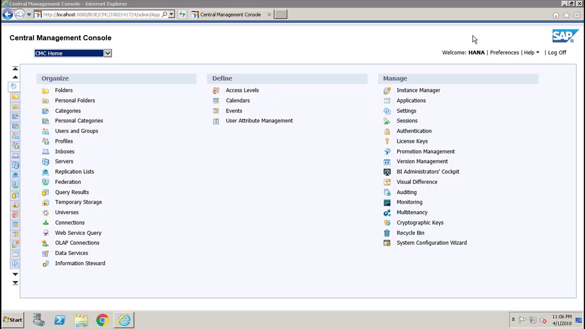Click the Web Service Query icon
585x329 pixels.
pos(45,233)
